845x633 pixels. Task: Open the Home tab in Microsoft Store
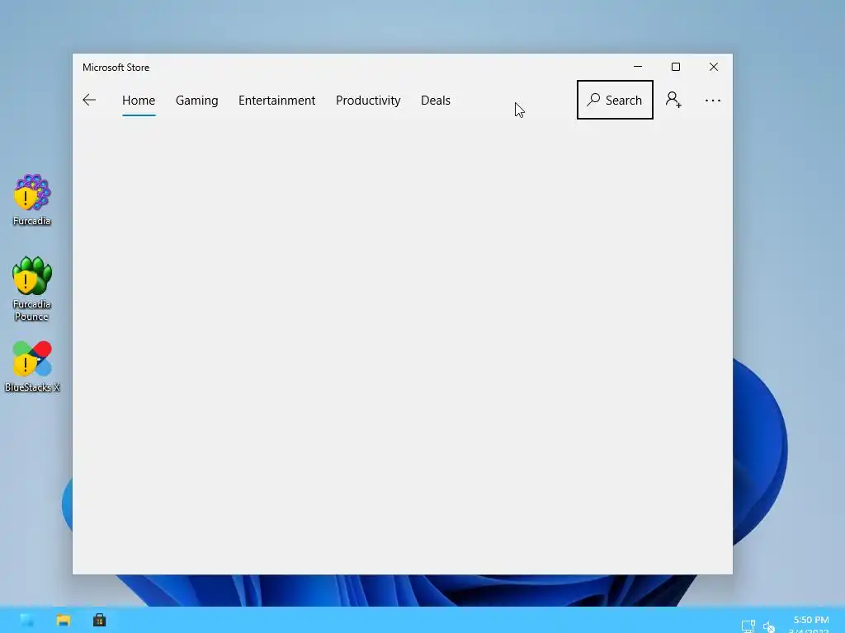[139, 101]
